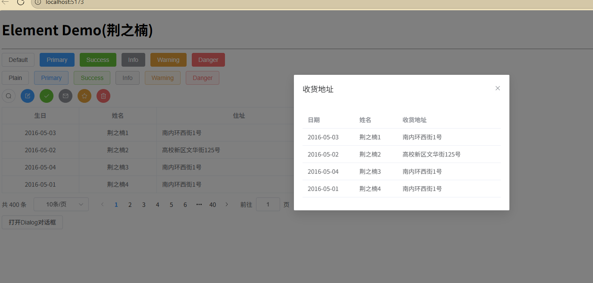593x283 pixels.
Task: Click the red trash delete icon button
Action: (x=103, y=96)
